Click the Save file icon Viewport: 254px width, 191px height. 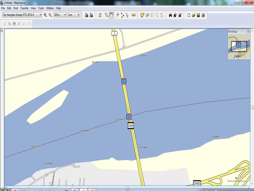pos(198,15)
